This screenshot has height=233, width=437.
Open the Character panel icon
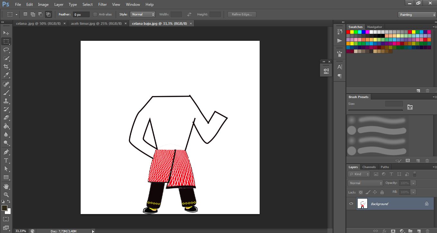[x=340, y=67]
